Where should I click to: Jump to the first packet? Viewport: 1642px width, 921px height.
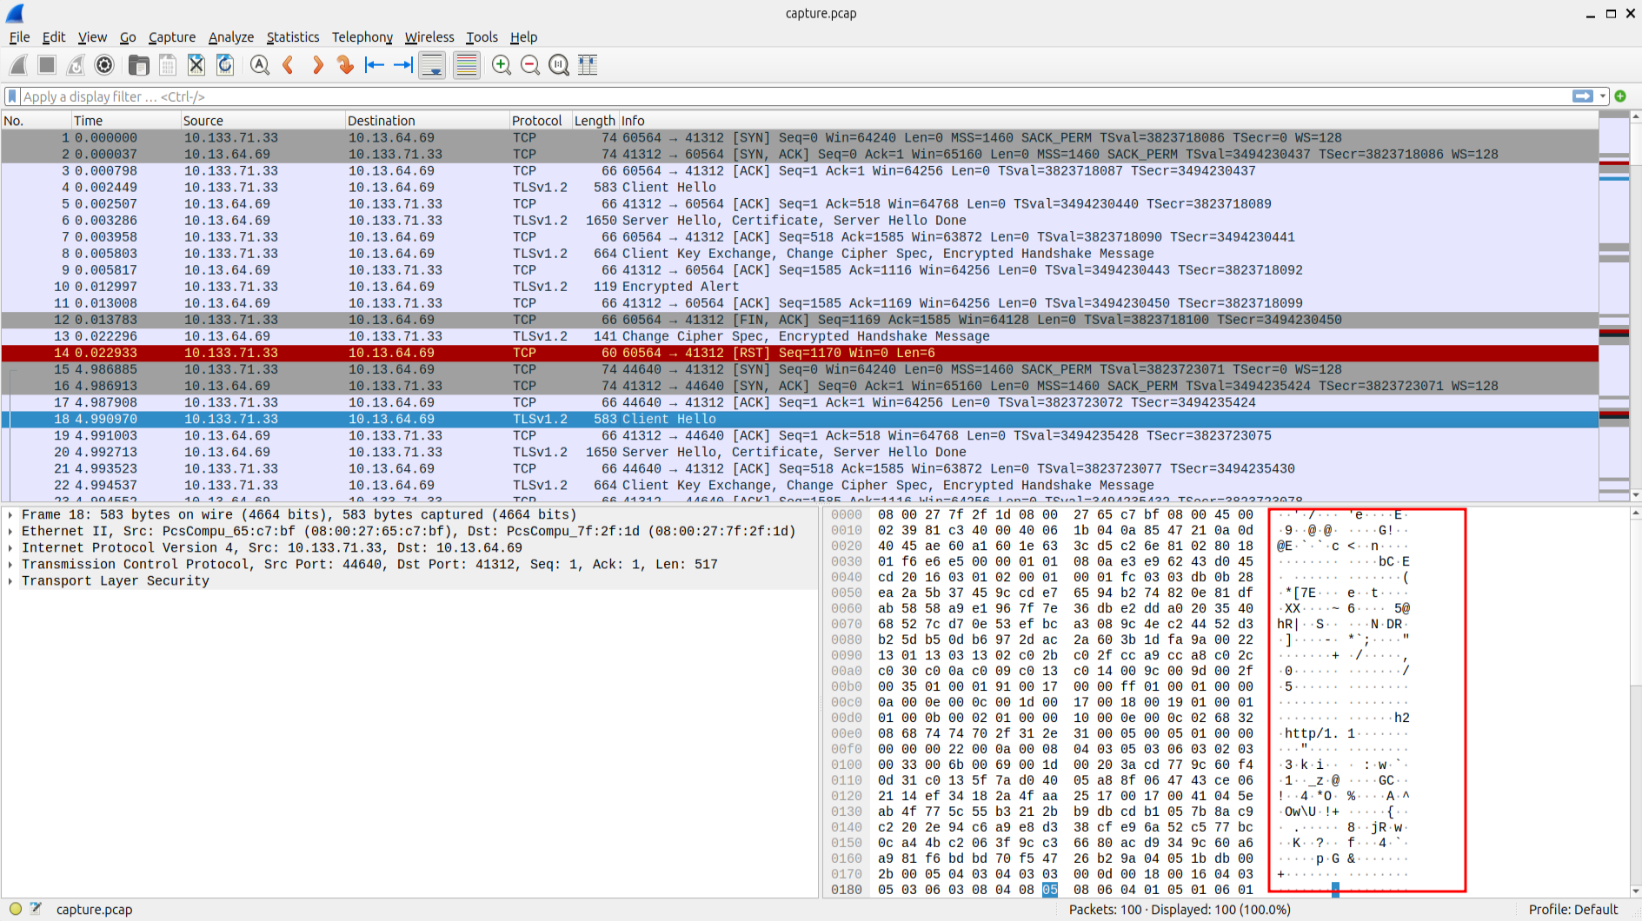coord(375,65)
